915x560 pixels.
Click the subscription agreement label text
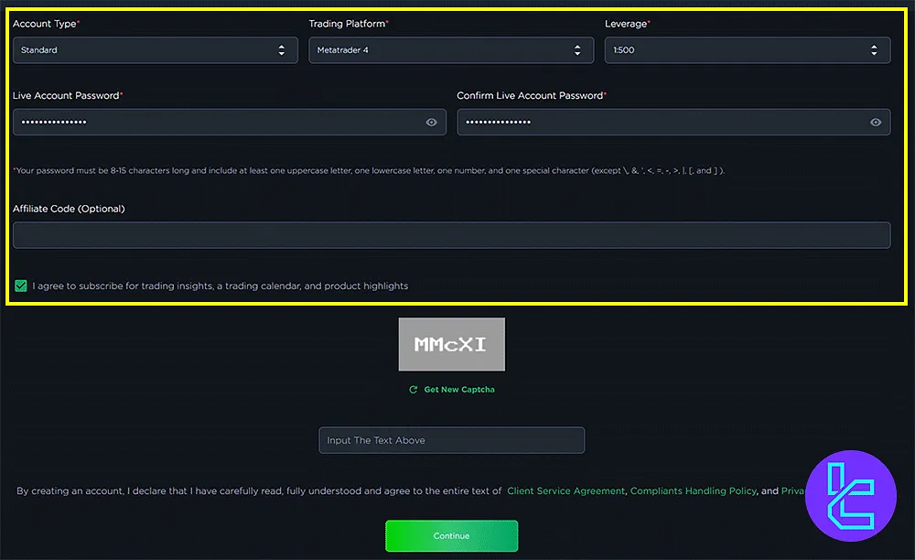(220, 285)
